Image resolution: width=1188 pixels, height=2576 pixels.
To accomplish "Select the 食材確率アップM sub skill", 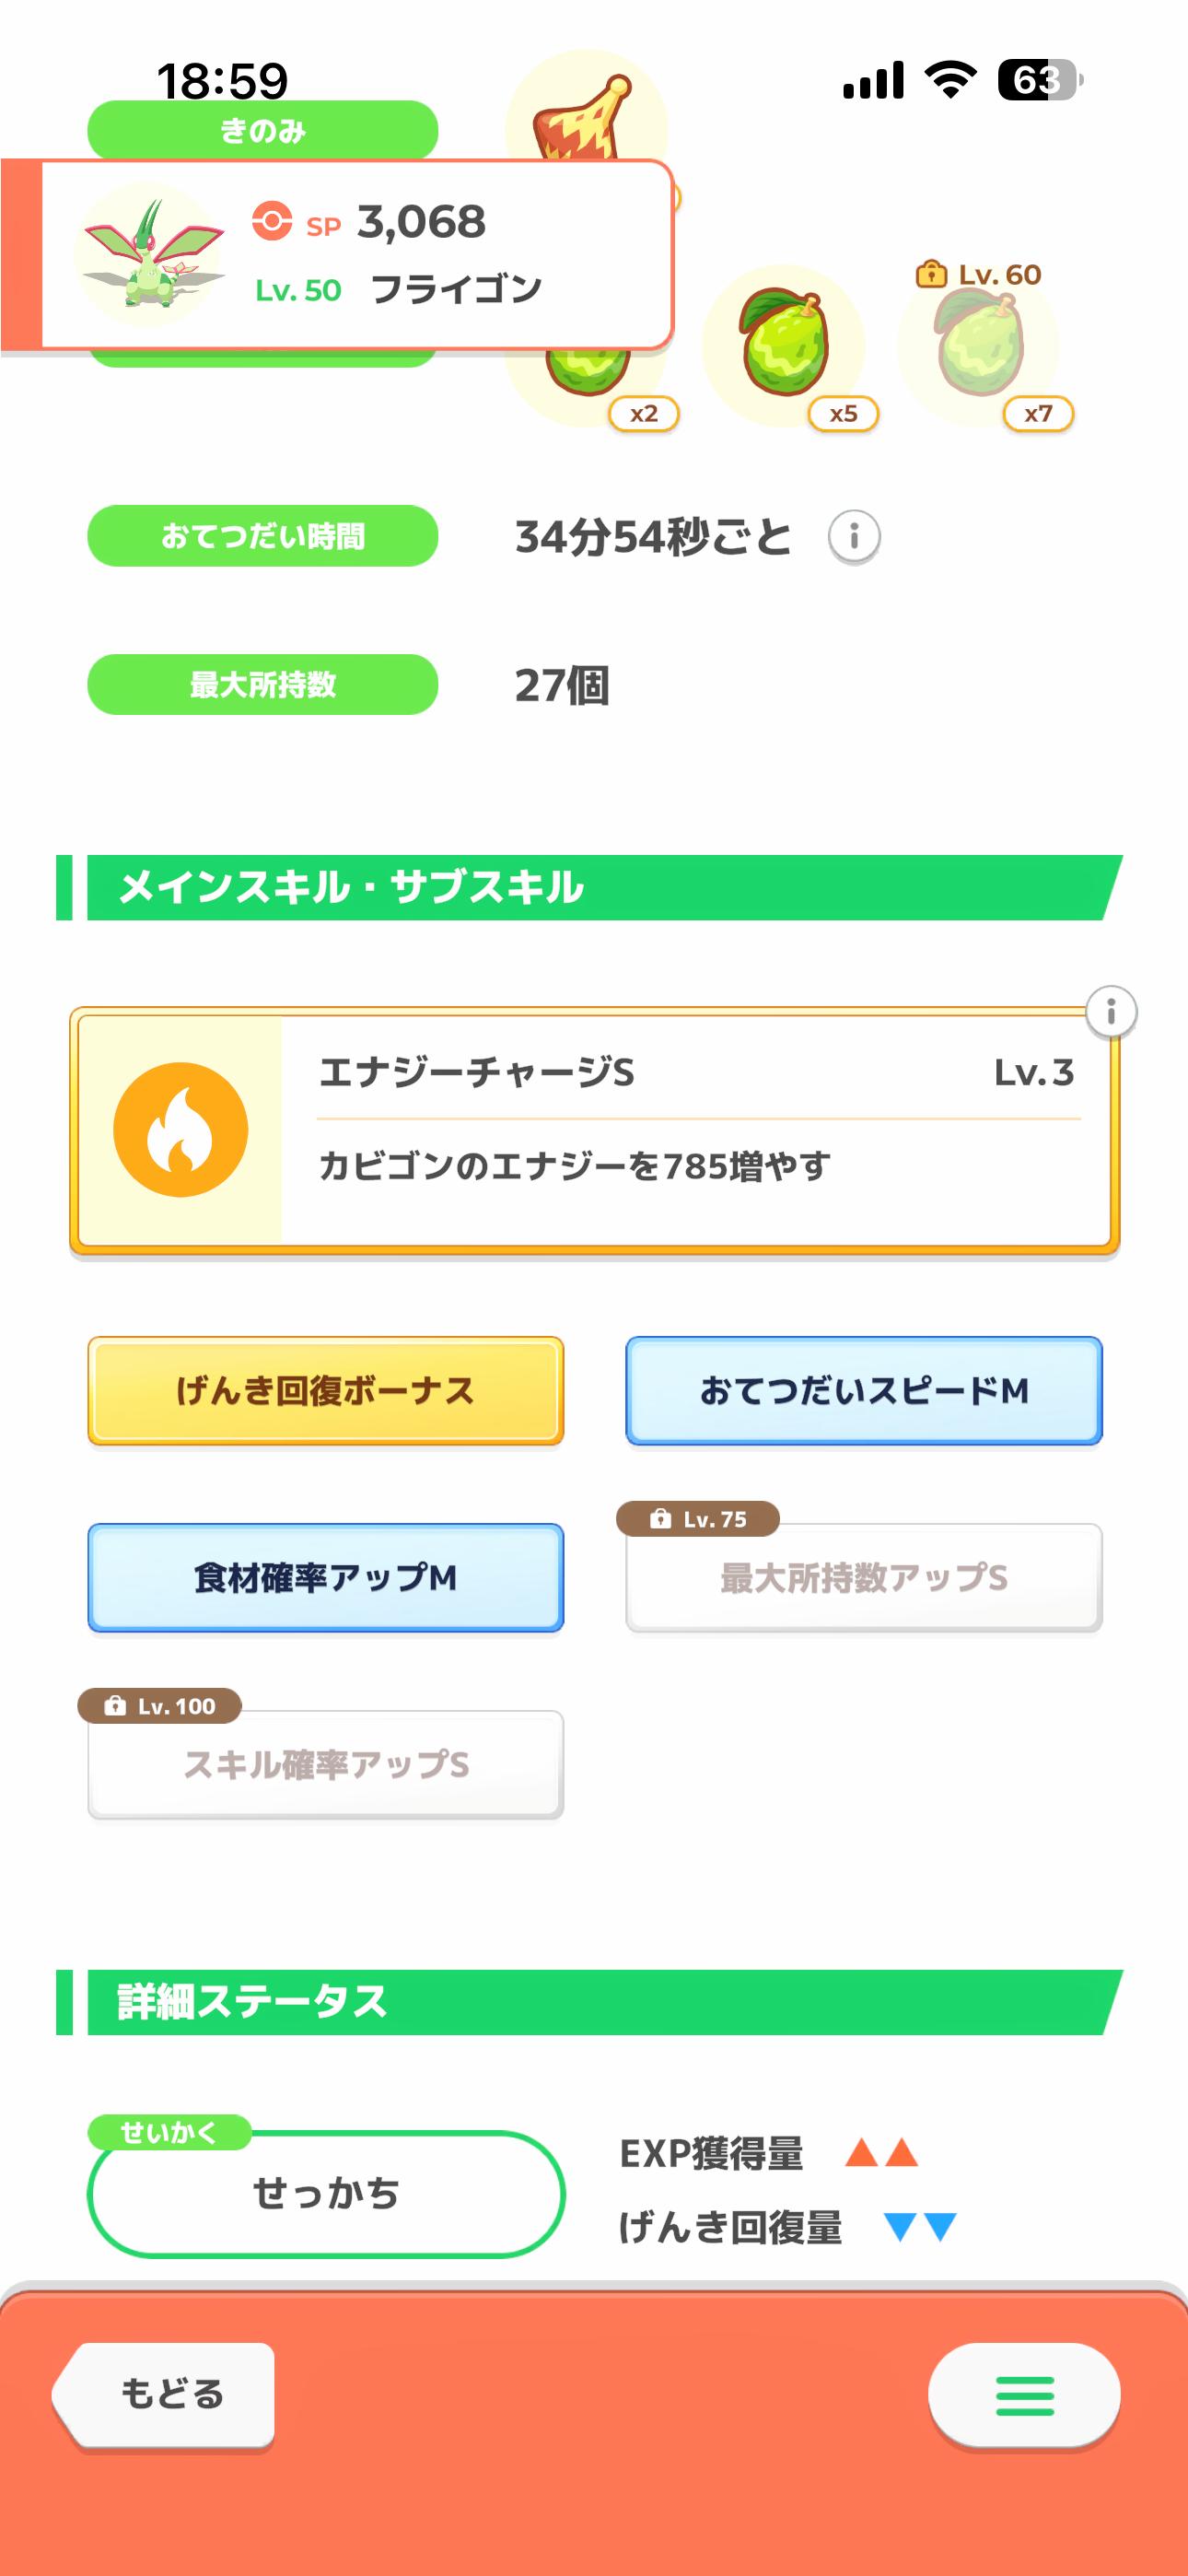I will 326,1578.
